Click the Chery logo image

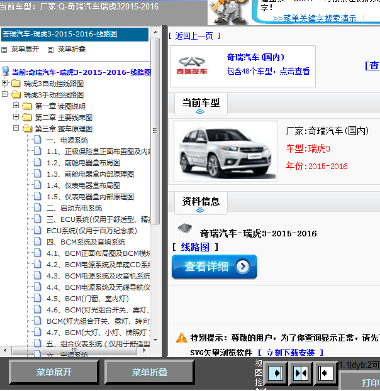coord(192,65)
